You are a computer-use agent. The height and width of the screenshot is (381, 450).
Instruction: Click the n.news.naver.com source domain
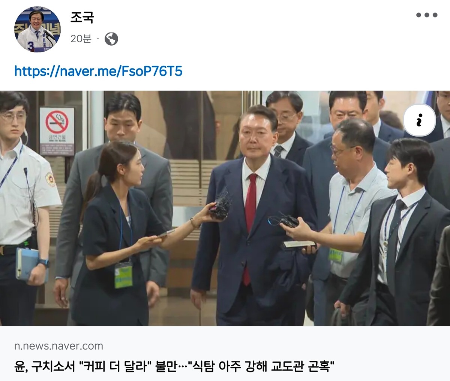click(58, 346)
